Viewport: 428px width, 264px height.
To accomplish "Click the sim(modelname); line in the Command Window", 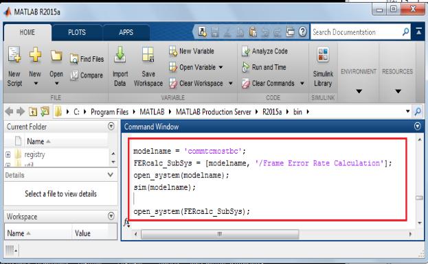I will 165,187.
